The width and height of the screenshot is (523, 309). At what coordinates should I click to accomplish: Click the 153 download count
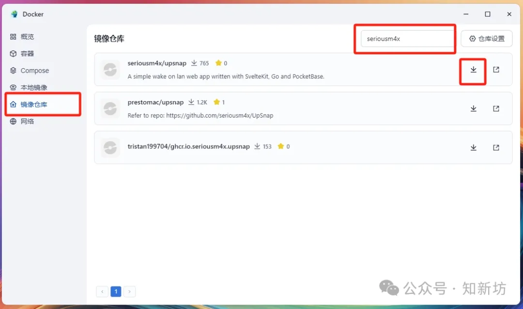click(267, 147)
